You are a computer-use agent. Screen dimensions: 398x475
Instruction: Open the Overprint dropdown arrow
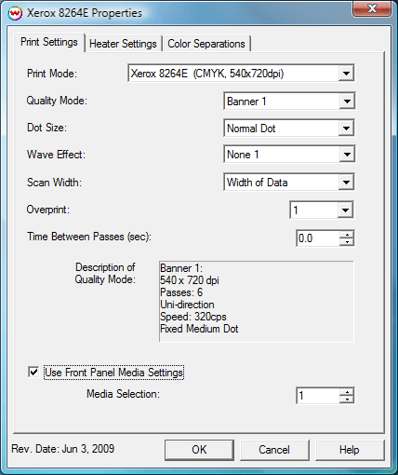[x=345, y=210]
